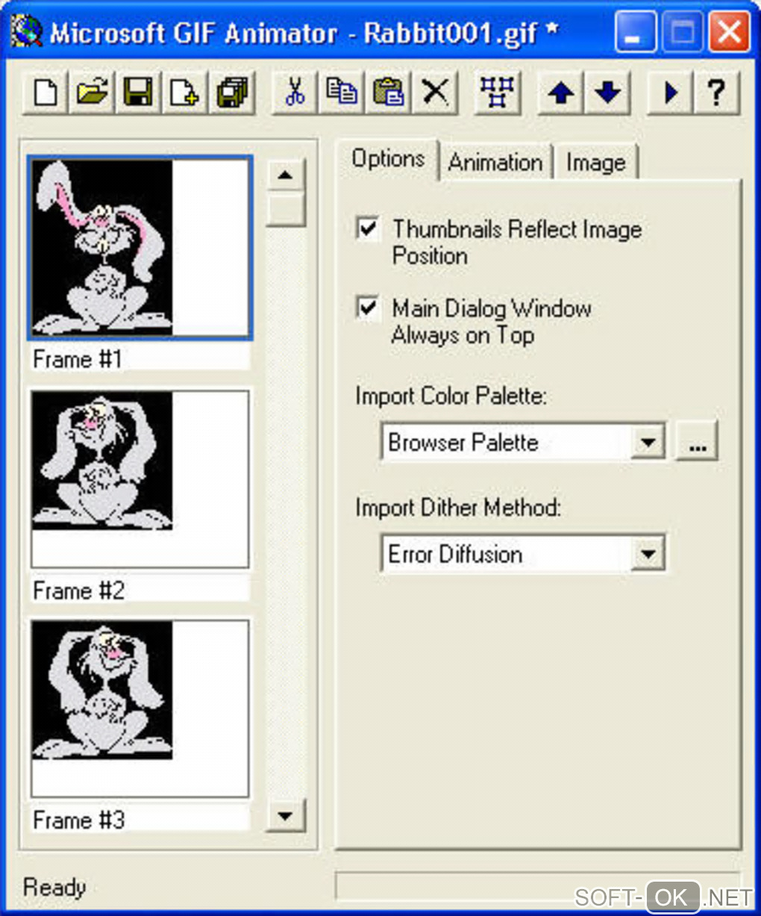Click the frame list scroll-up arrow
761x916 pixels.
[285, 176]
